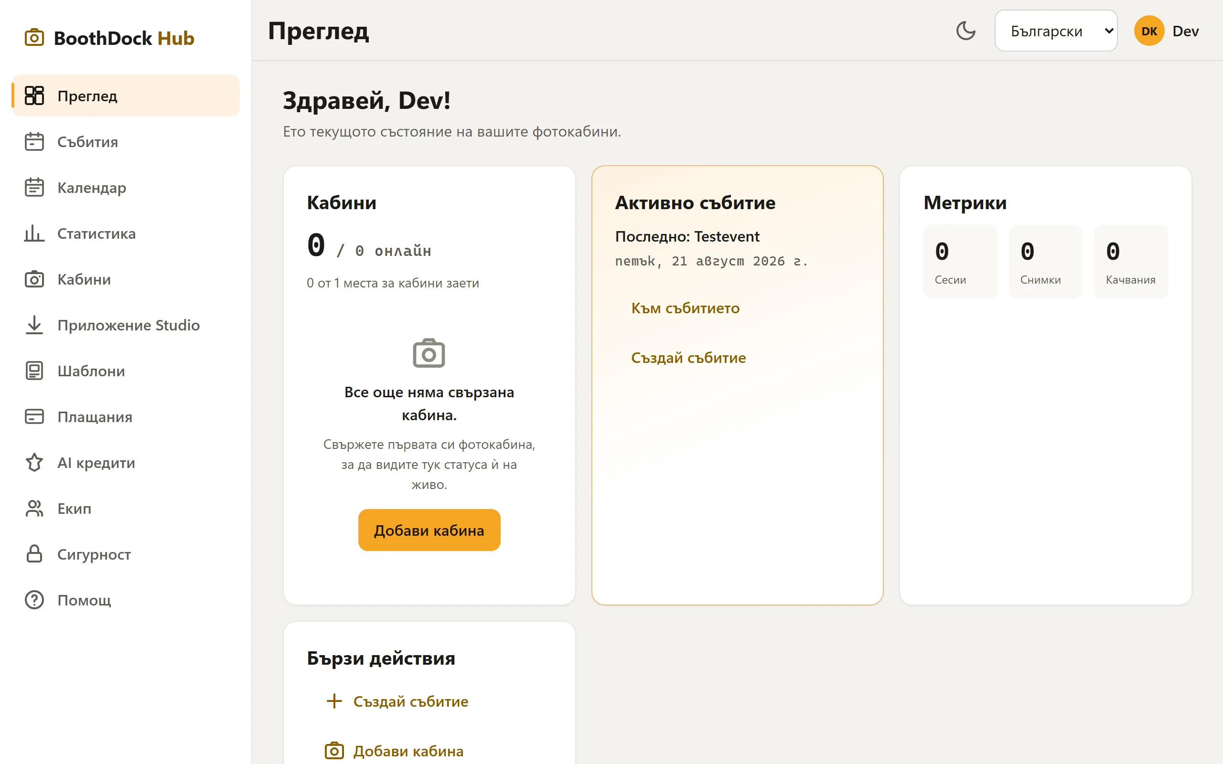
Task: Click the Кабини camera icon in sidebar
Action: [x=34, y=279]
